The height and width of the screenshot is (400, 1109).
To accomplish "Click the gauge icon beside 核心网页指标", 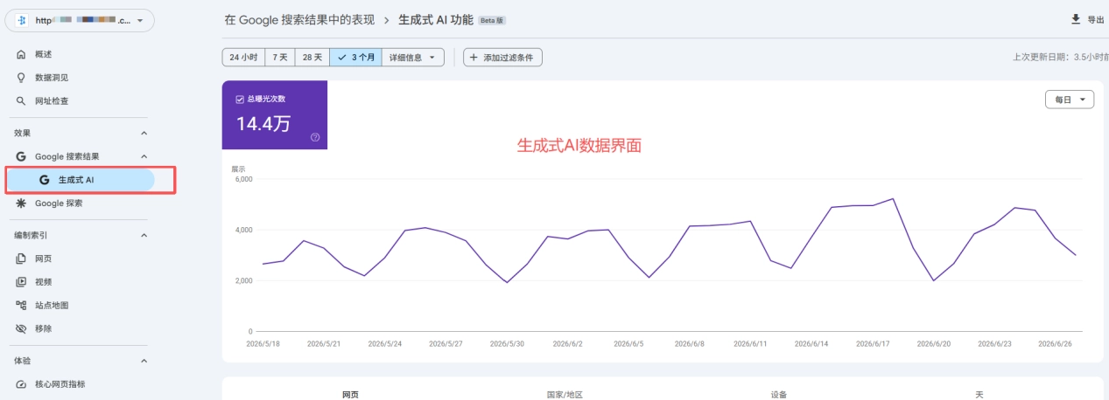I will pos(21,384).
